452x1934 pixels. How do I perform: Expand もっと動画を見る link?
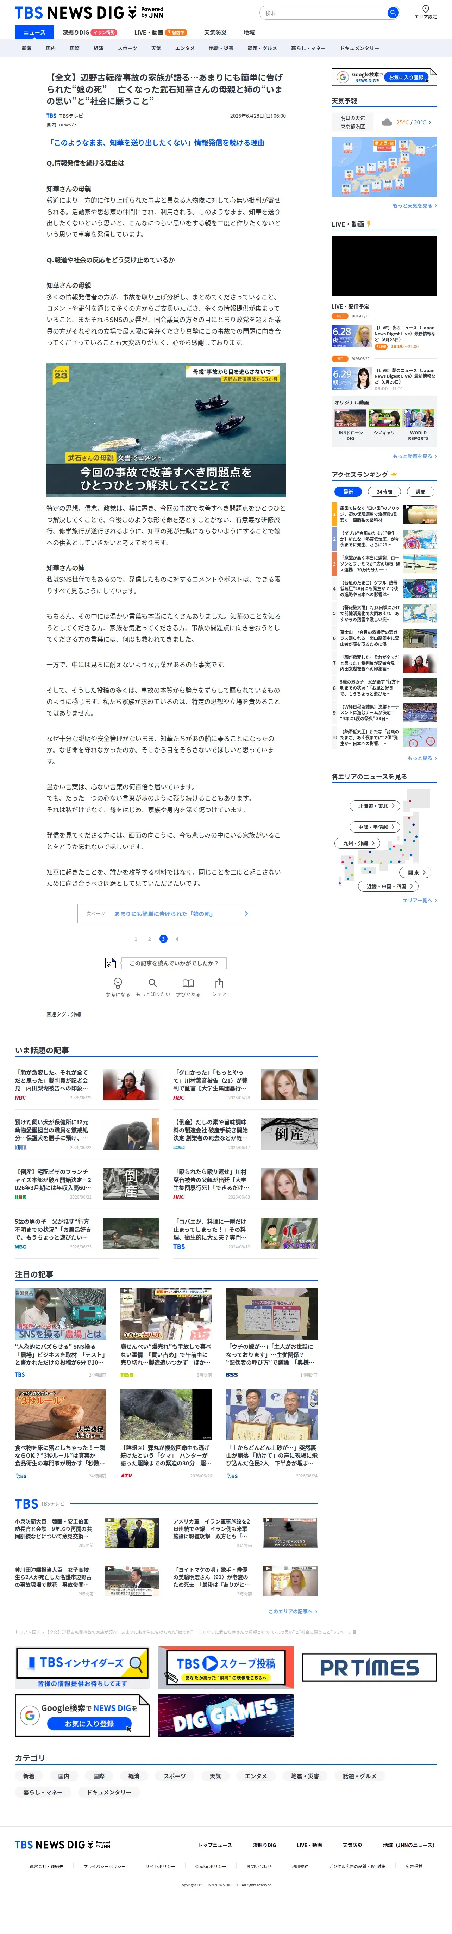[415, 457]
